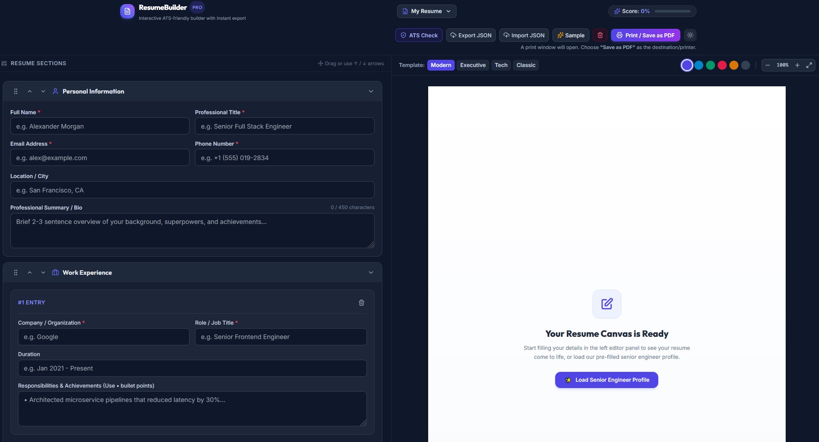Click the Work Experience drag handle
The width and height of the screenshot is (819, 442).
click(x=16, y=272)
